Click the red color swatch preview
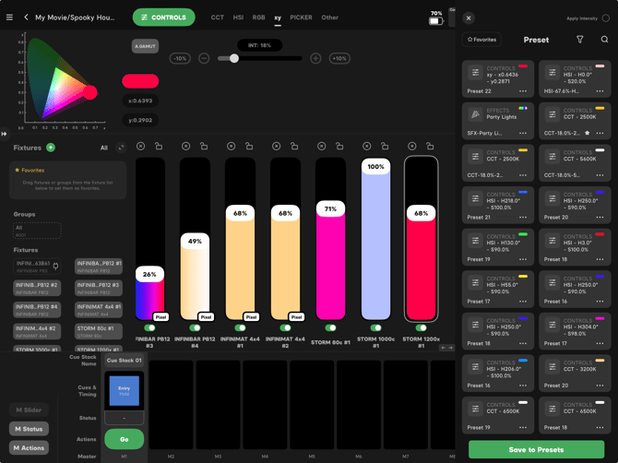Image resolution: width=618 pixels, height=463 pixels. coord(140,81)
